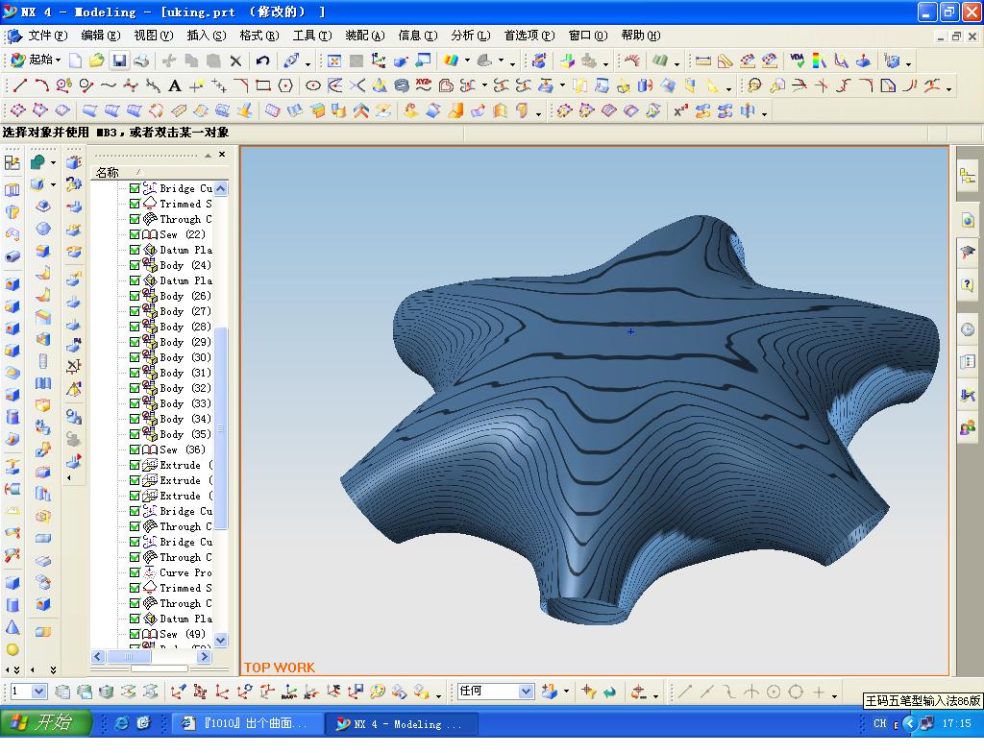Select the Arc curve tool
The height and width of the screenshot is (753, 984).
(x=42, y=85)
